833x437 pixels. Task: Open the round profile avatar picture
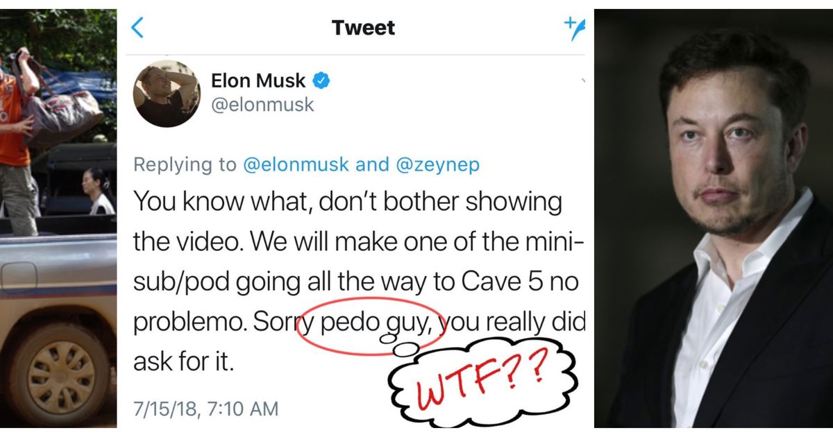pos(167,93)
